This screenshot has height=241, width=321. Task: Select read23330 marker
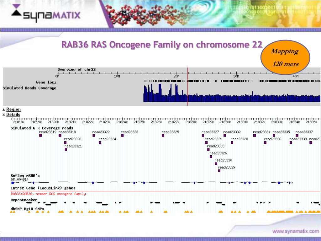click(x=216, y=163)
